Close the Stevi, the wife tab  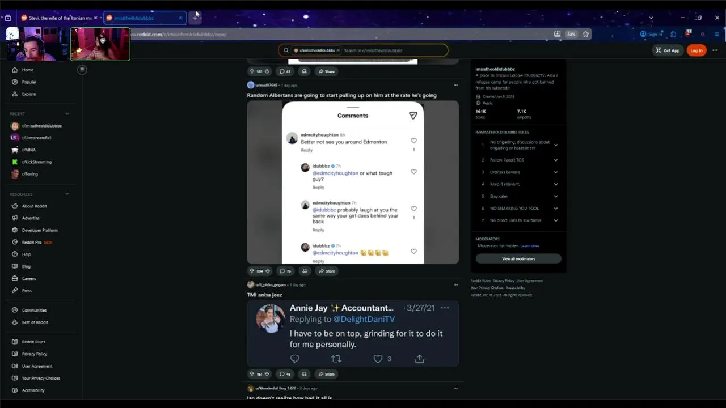[x=95, y=18]
